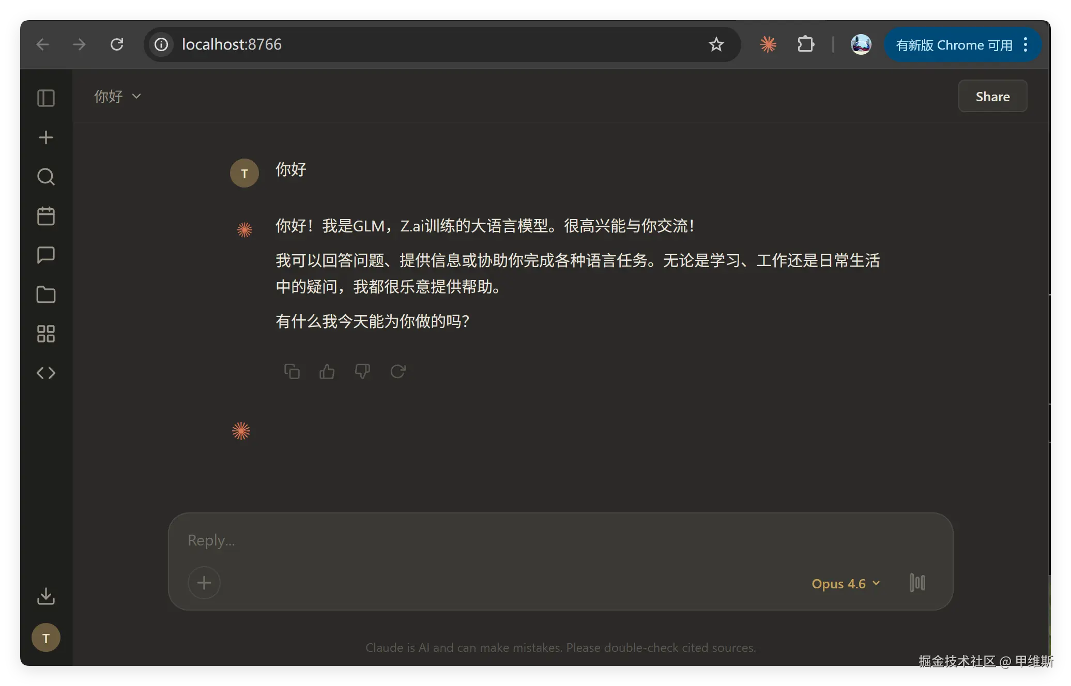Open the Opus 4.6 model selector
Image resolution: width=1071 pixels, height=686 pixels.
[x=846, y=584]
